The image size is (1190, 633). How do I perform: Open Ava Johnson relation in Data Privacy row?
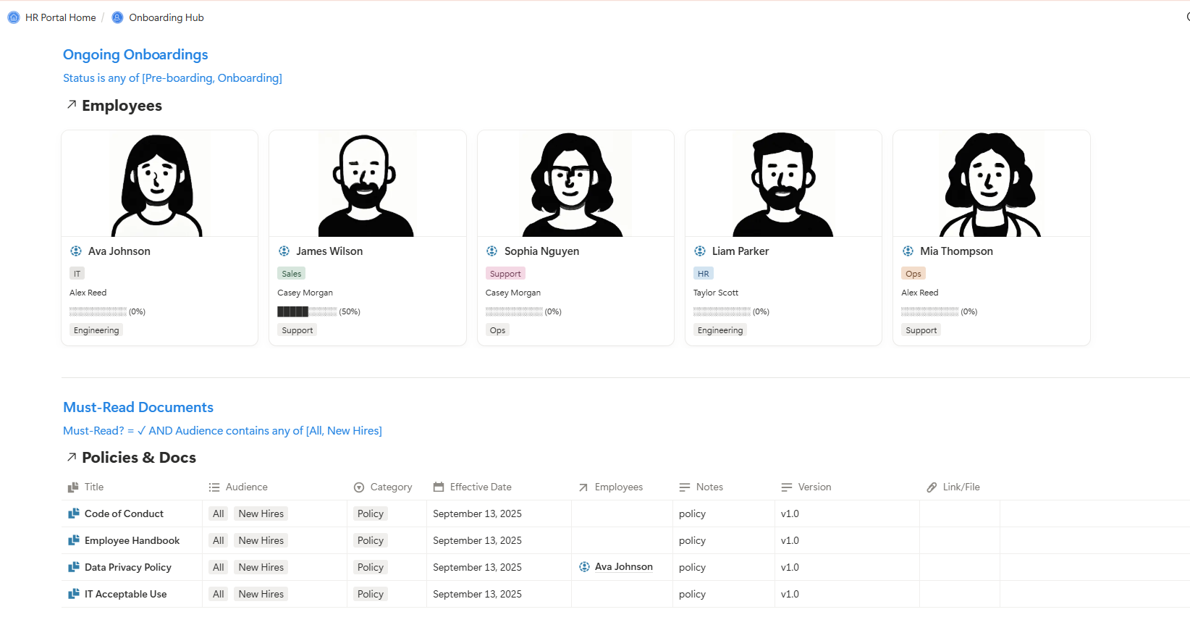[x=624, y=567]
